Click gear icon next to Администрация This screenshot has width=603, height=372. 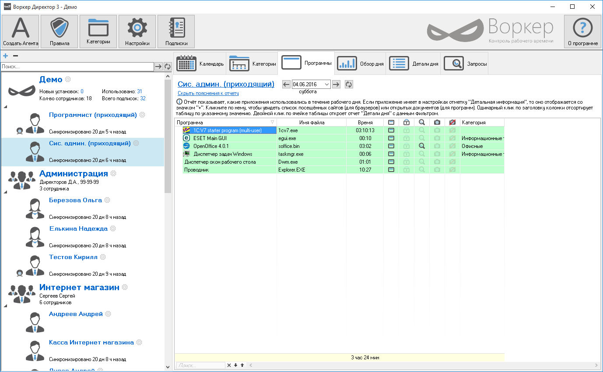point(114,174)
